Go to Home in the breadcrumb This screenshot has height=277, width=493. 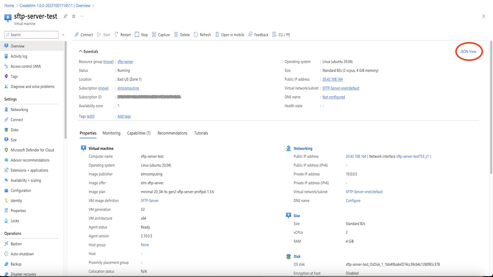click(x=9, y=6)
